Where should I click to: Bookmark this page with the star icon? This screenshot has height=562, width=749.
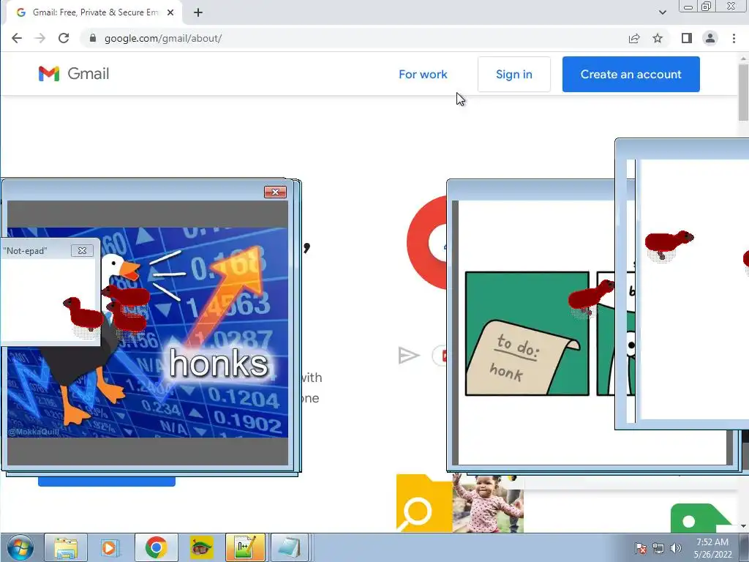658,38
